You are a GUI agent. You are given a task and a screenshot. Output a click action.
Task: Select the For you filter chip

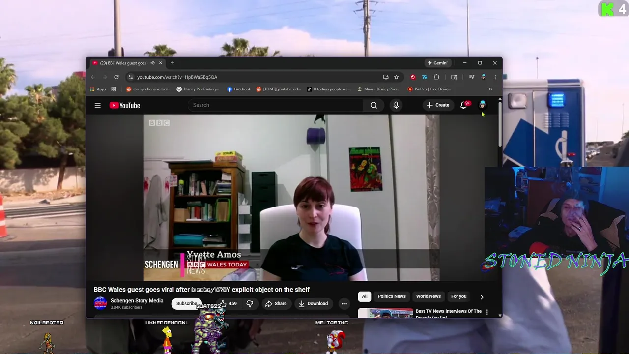click(458, 296)
